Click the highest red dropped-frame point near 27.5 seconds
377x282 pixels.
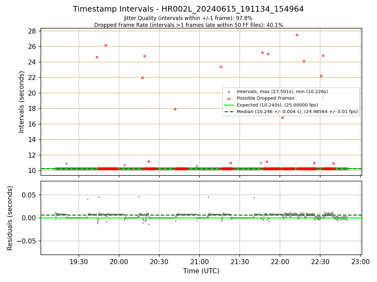[297, 35]
